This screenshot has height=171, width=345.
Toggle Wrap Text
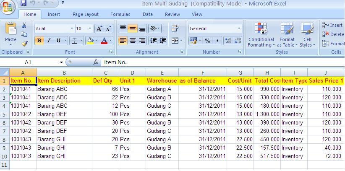[x=175, y=28]
